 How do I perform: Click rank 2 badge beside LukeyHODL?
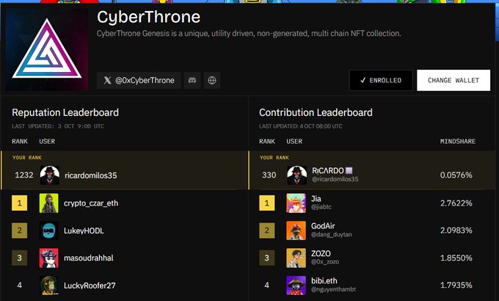coord(19,231)
